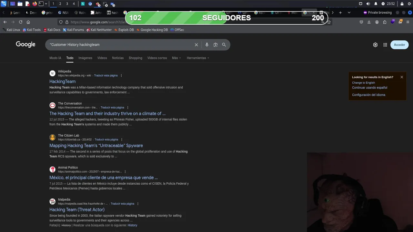The width and height of the screenshot is (413, 232).
Task: Open Configuración del idioma link
Action: pyautogui.click(x=368, y=95)
